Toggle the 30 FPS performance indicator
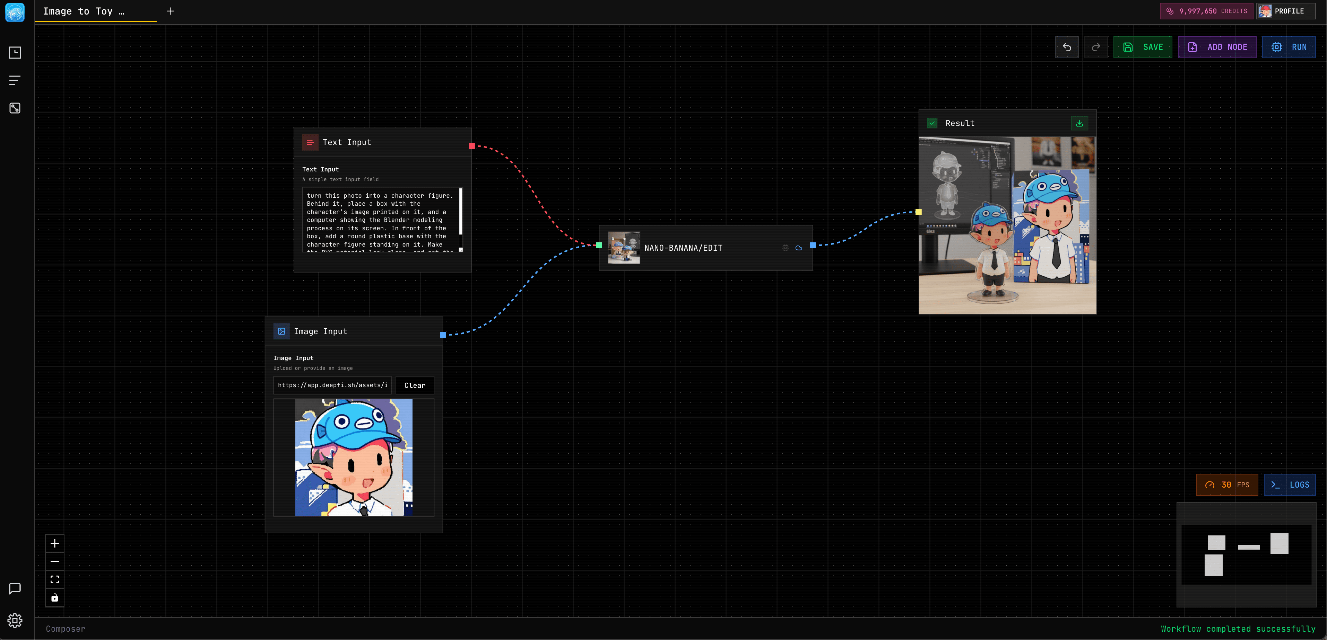This screenshot has height=640, width=1327. [1227, 484]
